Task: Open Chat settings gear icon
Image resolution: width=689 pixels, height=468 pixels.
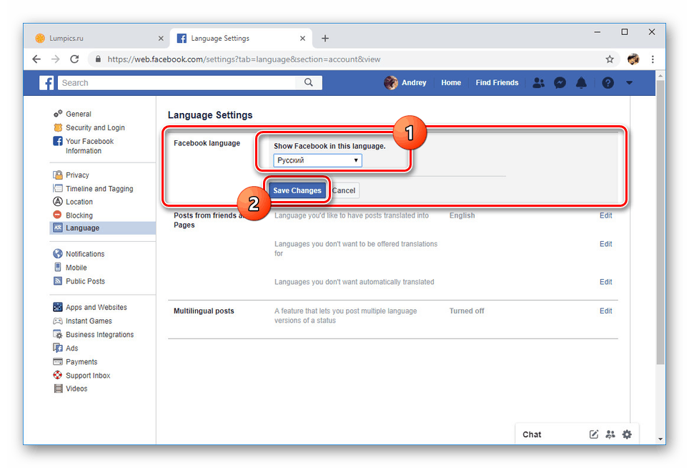Action: [627, 434]
